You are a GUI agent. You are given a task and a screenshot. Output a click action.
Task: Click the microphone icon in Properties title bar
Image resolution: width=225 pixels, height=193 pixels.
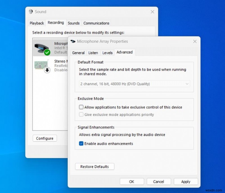click(73, 41)
